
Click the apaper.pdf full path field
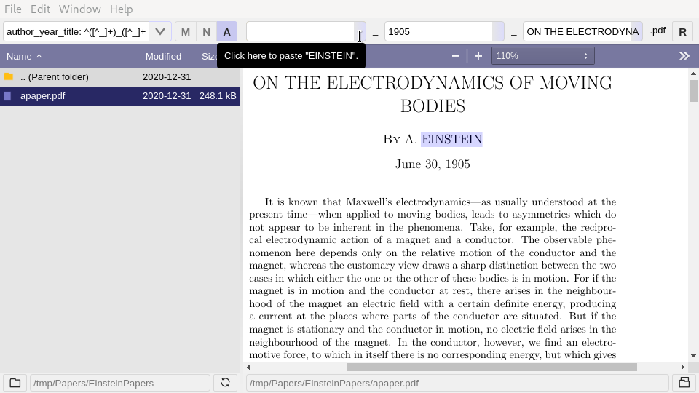(x=457, y=384)
